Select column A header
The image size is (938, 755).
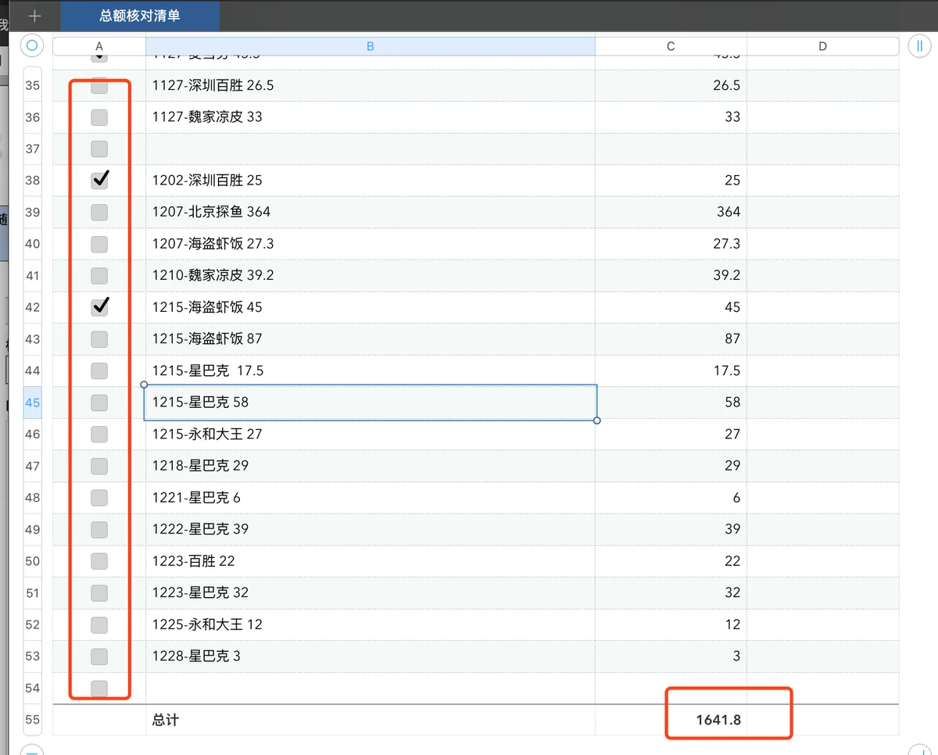[99, 46]
